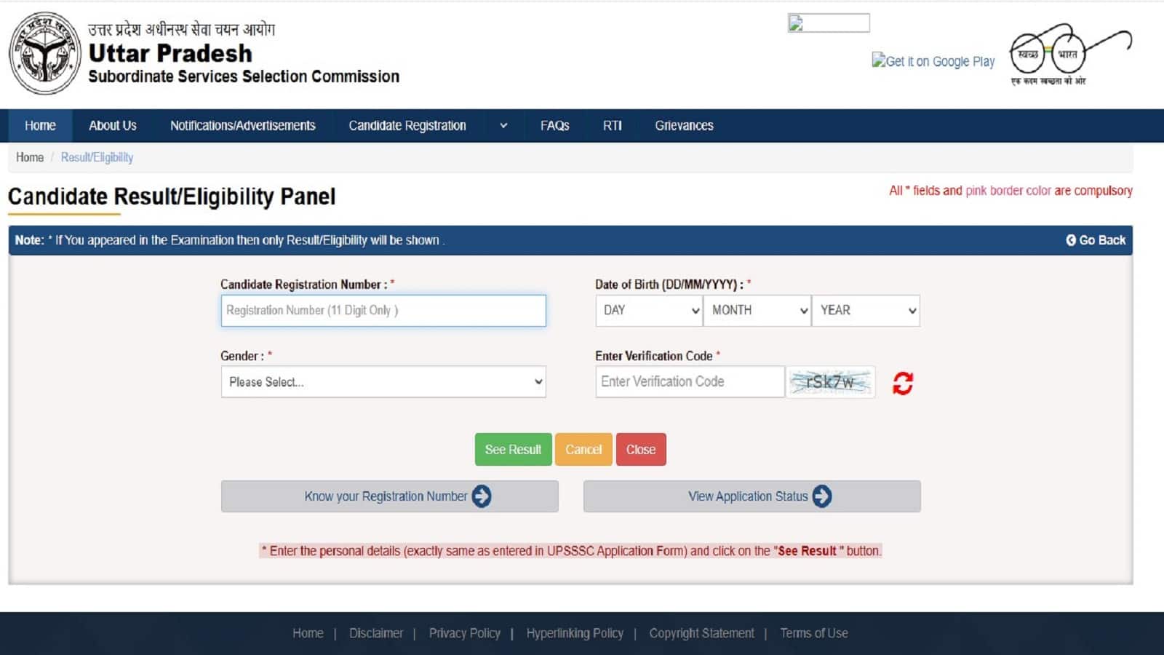Click the Gender field label
The image size is (1164, 655).
point(246,356)
